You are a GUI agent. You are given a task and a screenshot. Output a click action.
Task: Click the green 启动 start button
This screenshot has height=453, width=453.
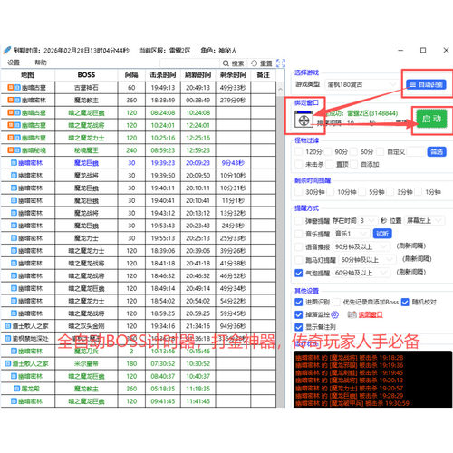point(431,119)
